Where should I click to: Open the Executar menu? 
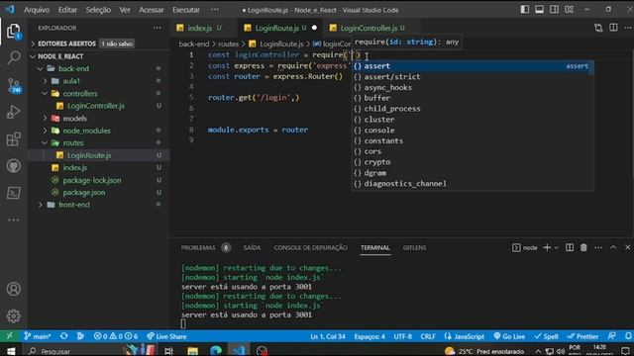click(186, 10)
